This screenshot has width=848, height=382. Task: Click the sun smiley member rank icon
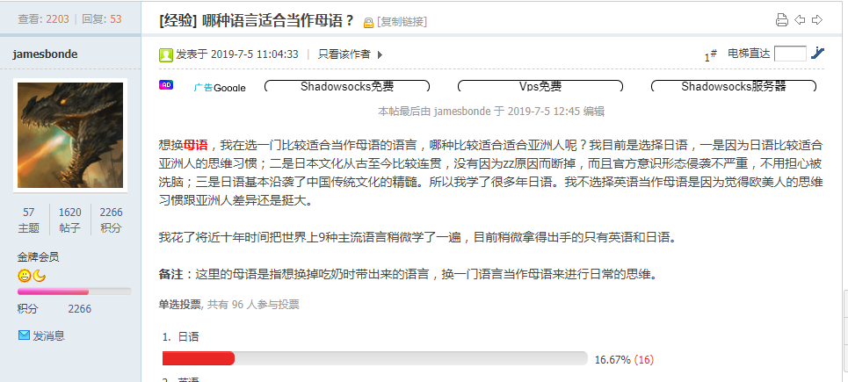click(x=24, y=276)
